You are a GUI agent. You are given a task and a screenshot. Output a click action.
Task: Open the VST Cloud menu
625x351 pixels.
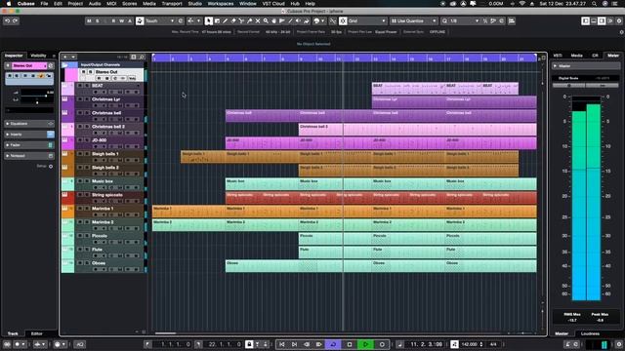(273, 4)
